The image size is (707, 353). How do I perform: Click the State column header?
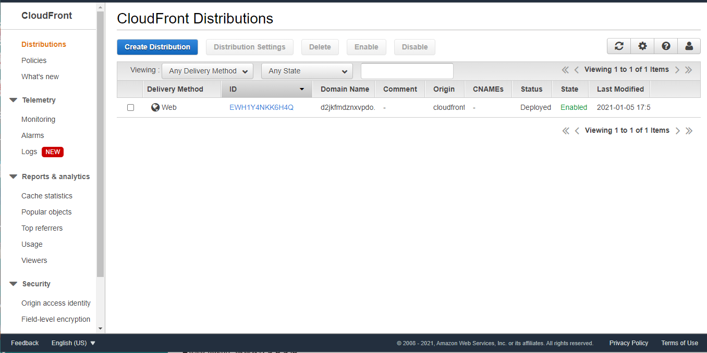(569, 89)
